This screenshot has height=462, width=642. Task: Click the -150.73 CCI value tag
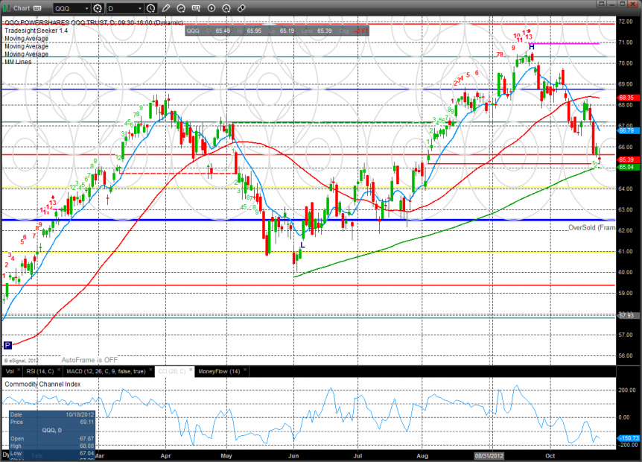pyautogui.click(x=628, y=438)
